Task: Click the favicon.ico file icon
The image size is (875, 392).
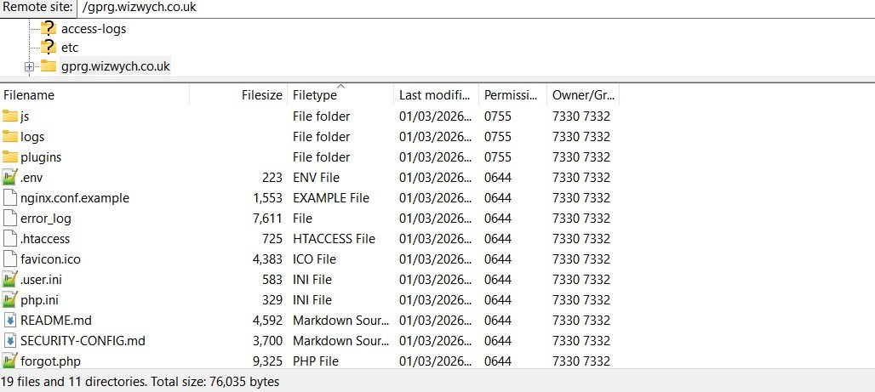Action: pyautogui.click(x=10, y=258)
